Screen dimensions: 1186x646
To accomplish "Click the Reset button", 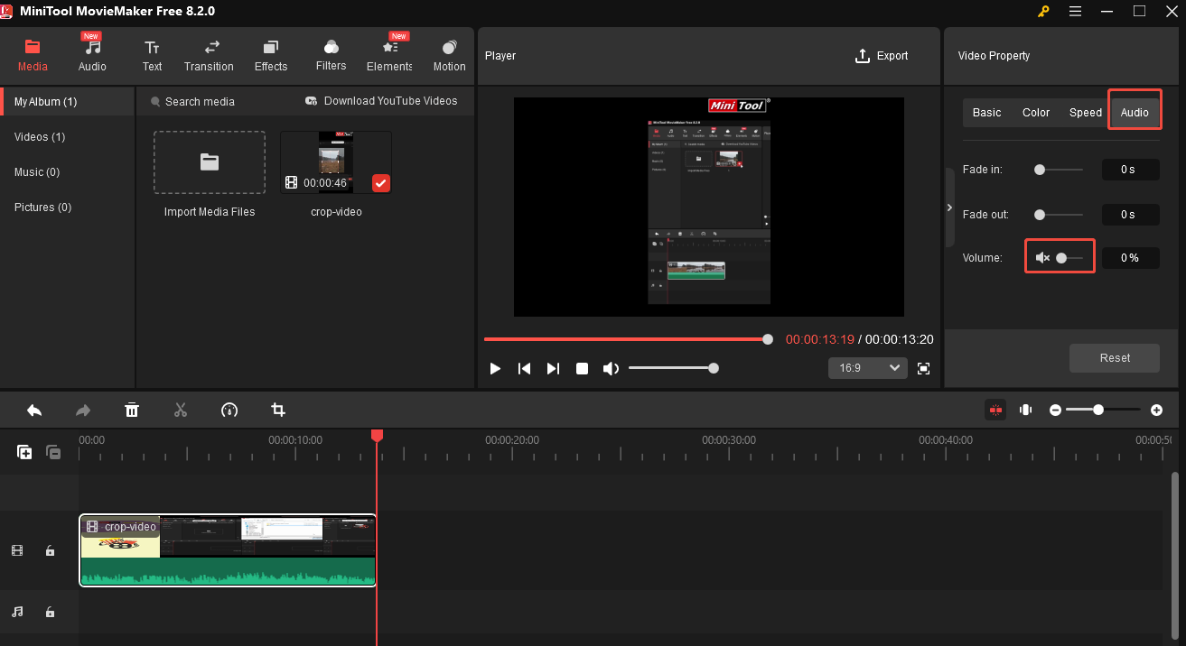I will pyautogui.click(x=1115, y=358).
